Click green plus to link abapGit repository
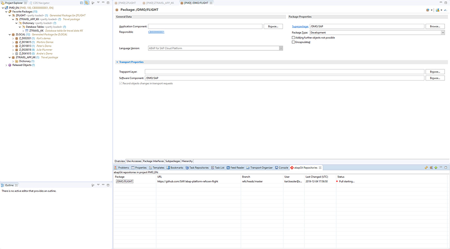 pos(436,168)
